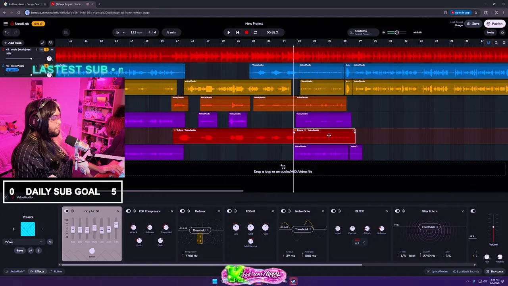Image resolution: width=508 pixels, height=286 pixels.
Task: Switch to the Effects tab
Action: point(37,271)
